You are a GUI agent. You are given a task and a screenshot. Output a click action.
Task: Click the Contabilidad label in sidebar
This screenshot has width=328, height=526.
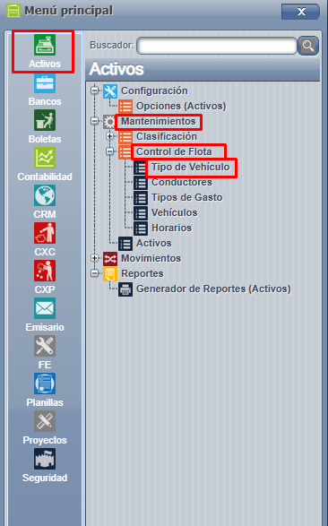pos(45,177)
